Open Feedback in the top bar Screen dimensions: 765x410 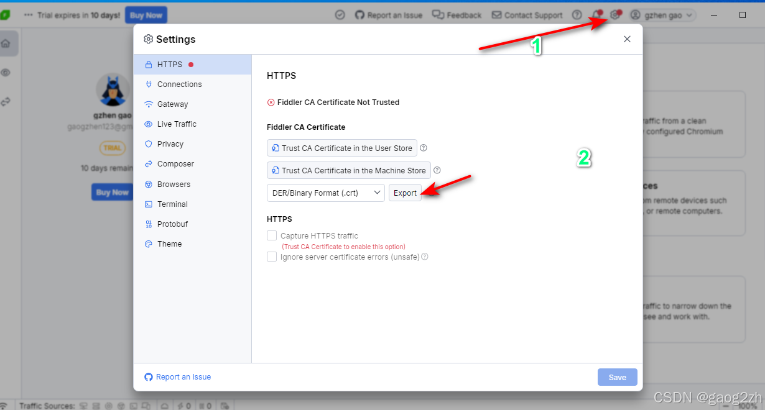coord(457,15)
